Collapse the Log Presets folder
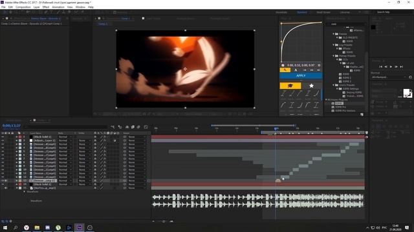This screenshot has height=232, width=414. click(334, 45)
